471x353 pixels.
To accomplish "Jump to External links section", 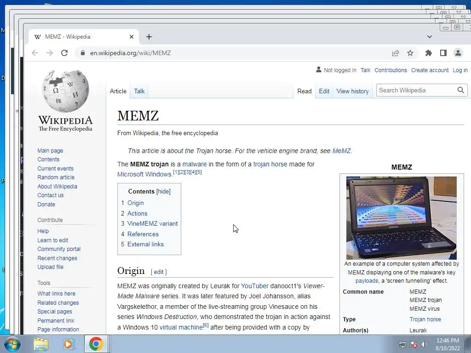I will point(145,245).
